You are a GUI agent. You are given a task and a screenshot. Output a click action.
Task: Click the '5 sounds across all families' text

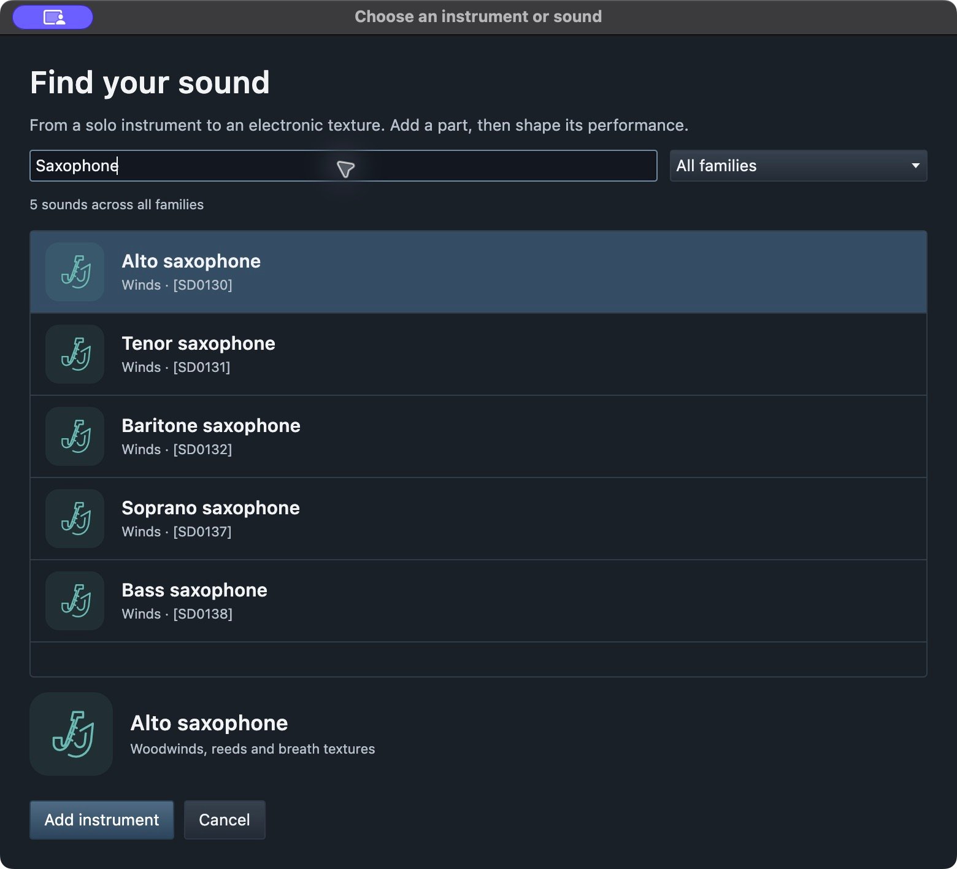[117, 205]
